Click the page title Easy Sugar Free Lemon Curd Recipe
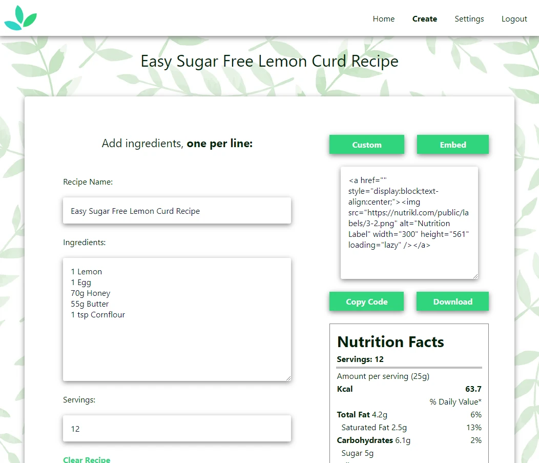The image size is (539, 463). pyautogui.click(x=269, y=61)
